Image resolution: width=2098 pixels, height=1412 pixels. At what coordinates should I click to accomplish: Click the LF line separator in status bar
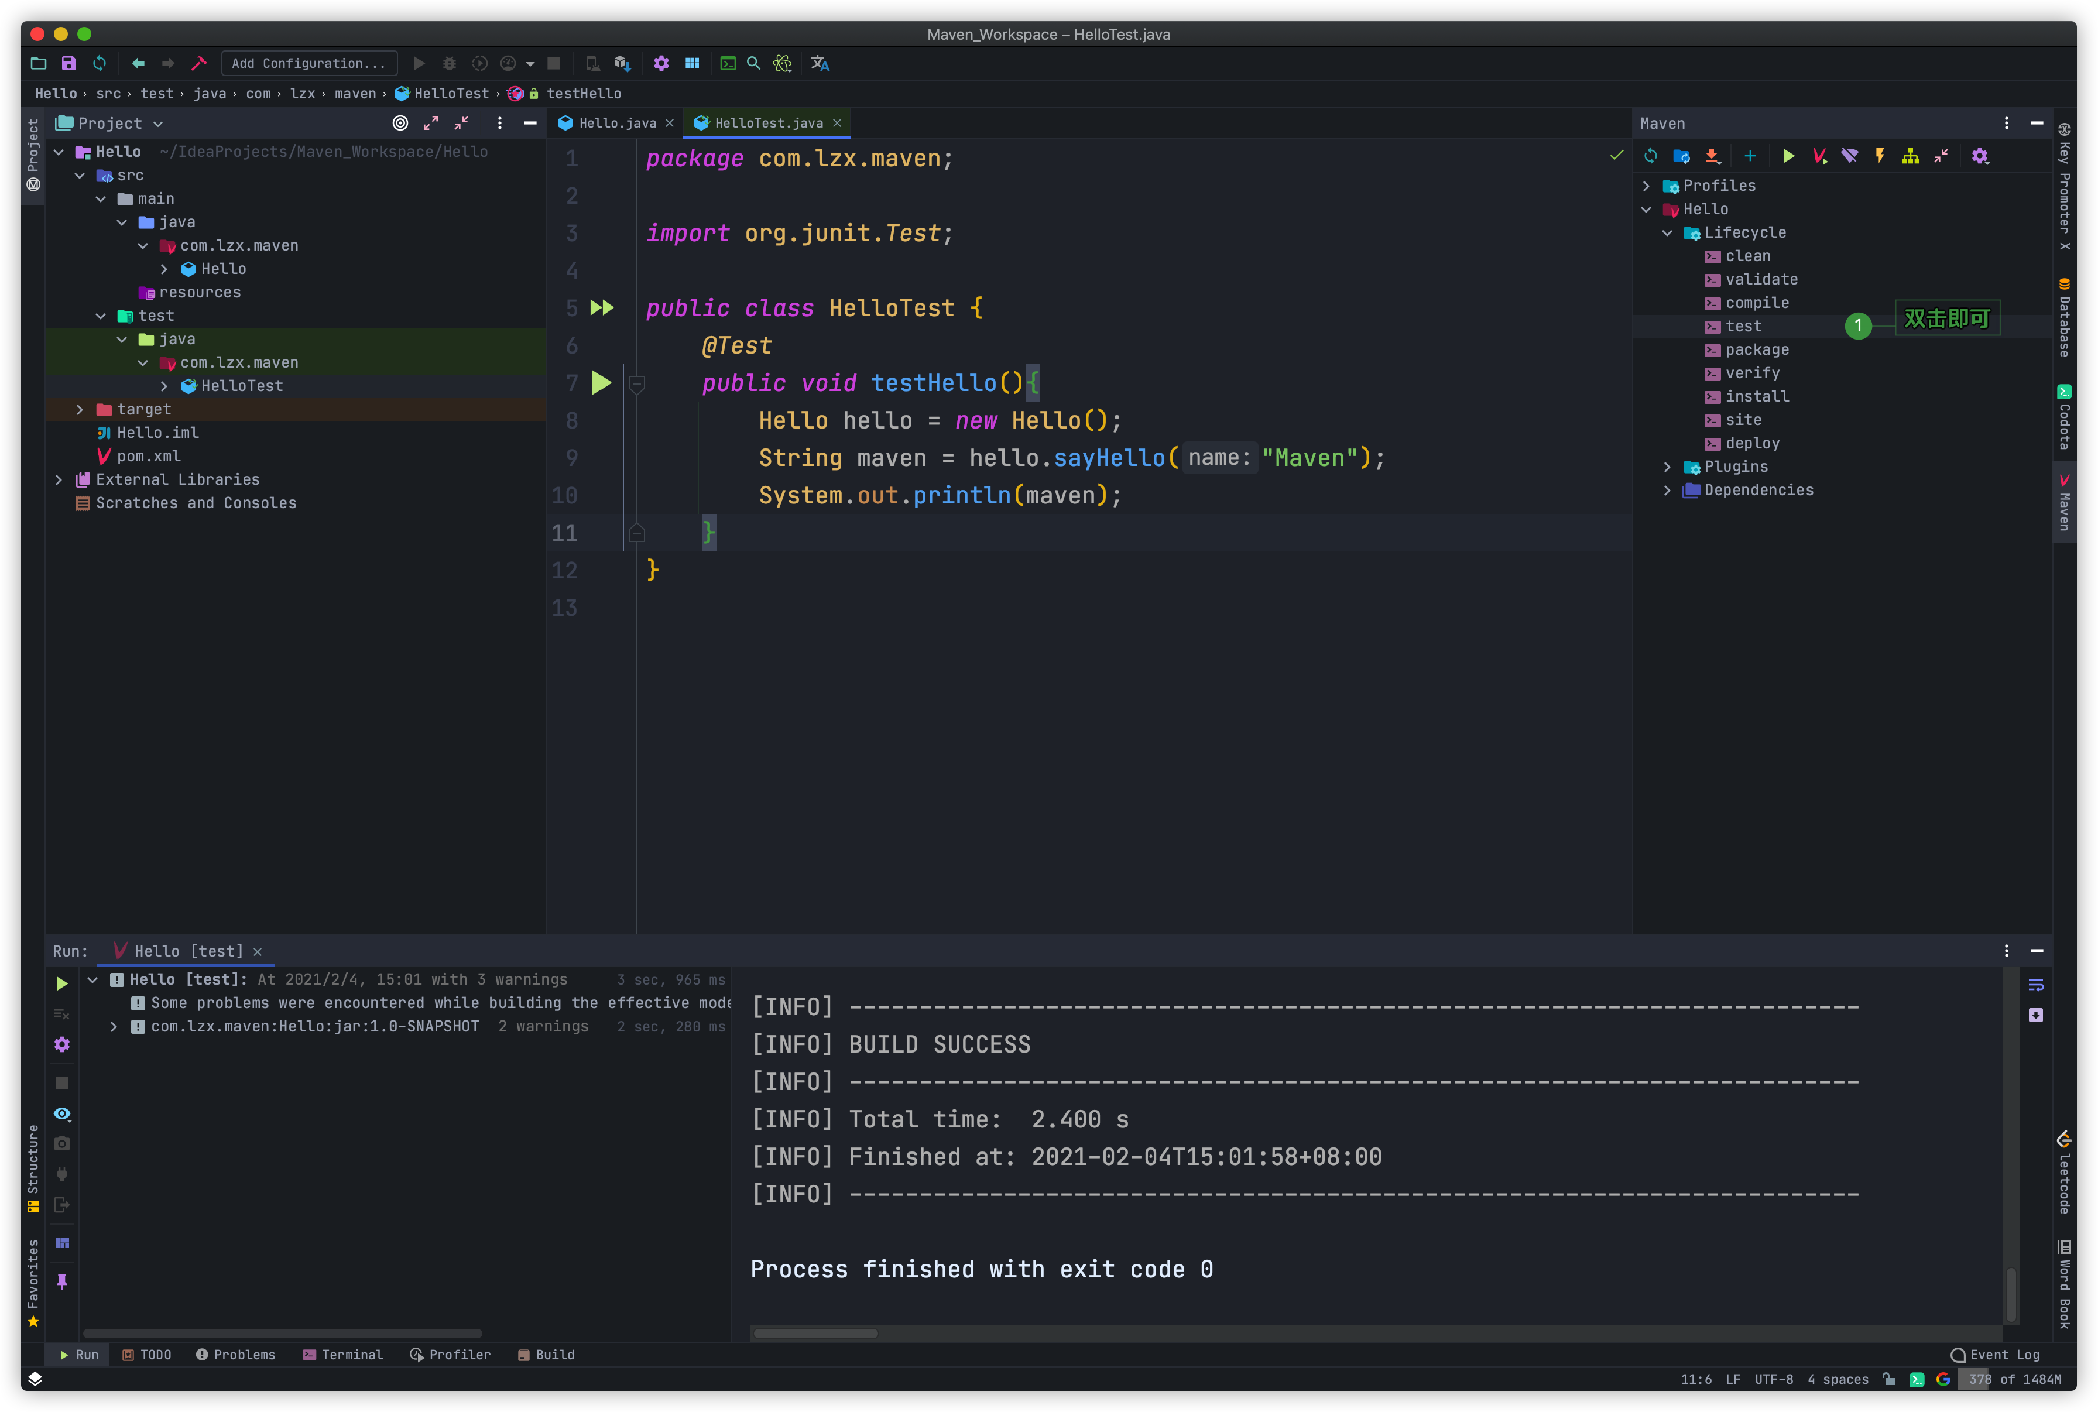click(x=1732, y=1379)
